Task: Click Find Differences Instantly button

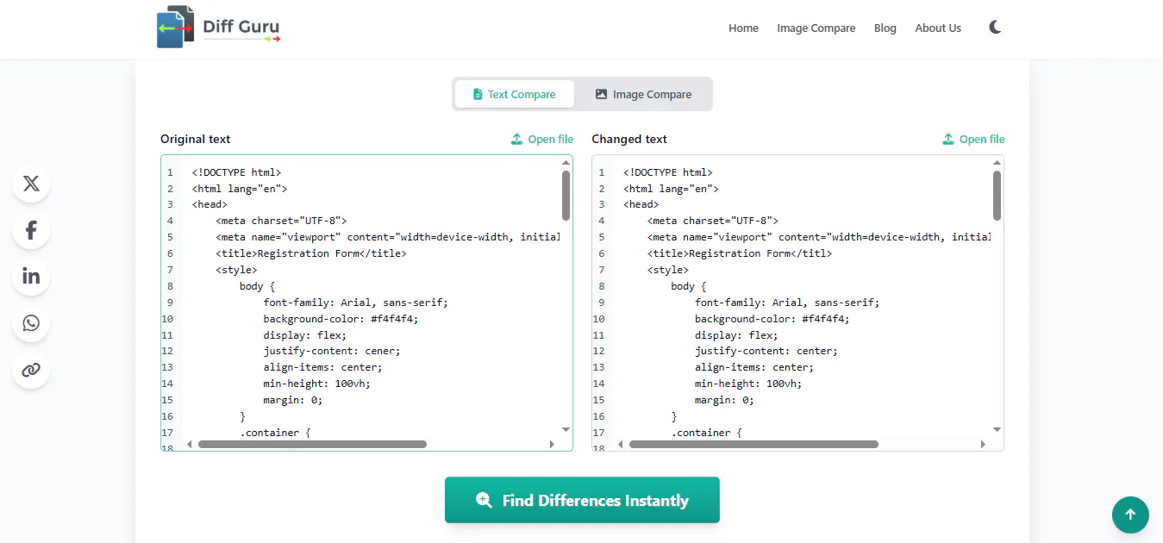Action: click(582, 500)
